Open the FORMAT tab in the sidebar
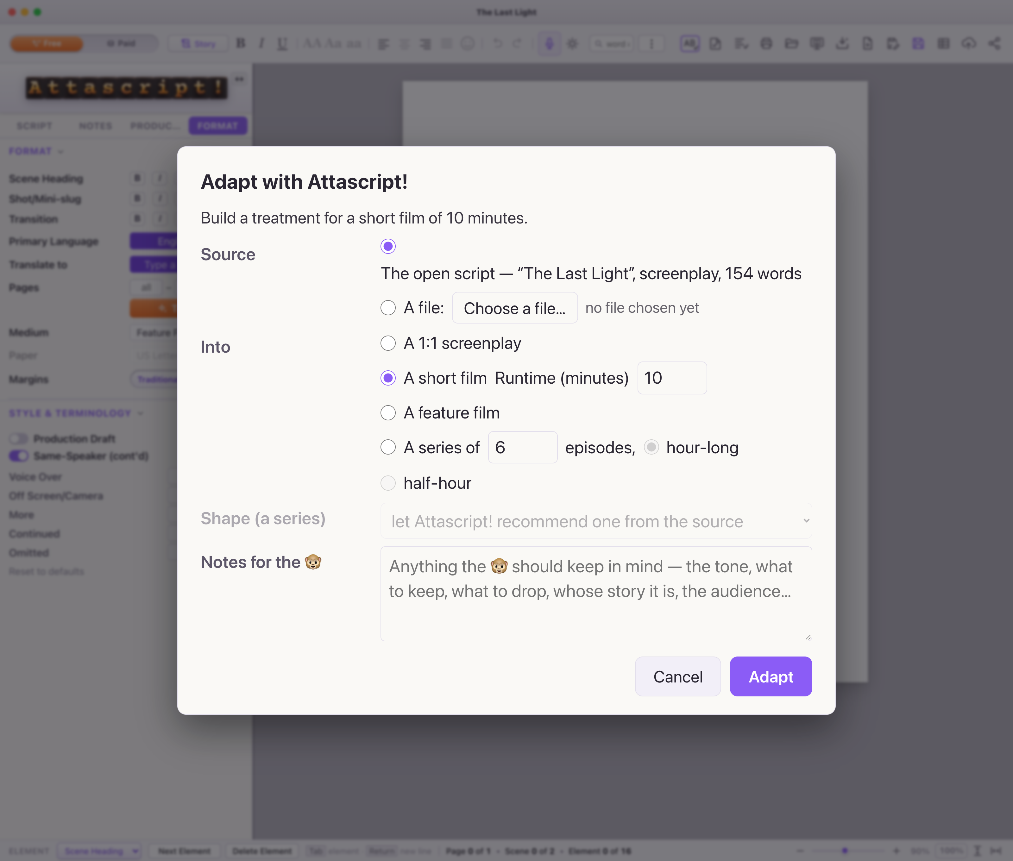The height and width of the screenshot is (861, 1013). 218,126
